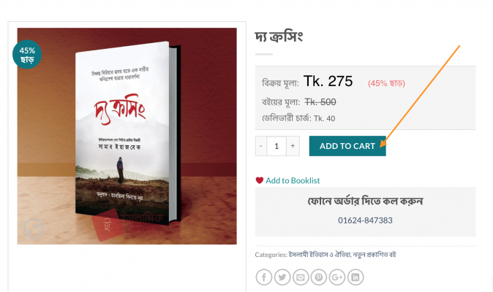493x292 pixels.
Task: Click the Tk. 275 sale price
Action: pos(328,81)
